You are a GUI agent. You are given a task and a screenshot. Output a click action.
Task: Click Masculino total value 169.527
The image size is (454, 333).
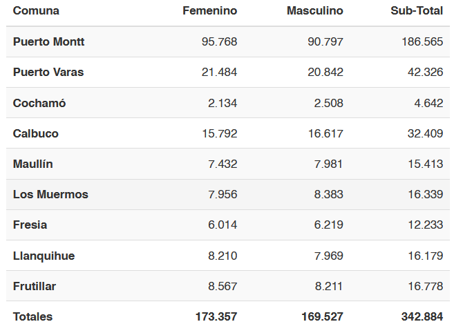[322, 317]
